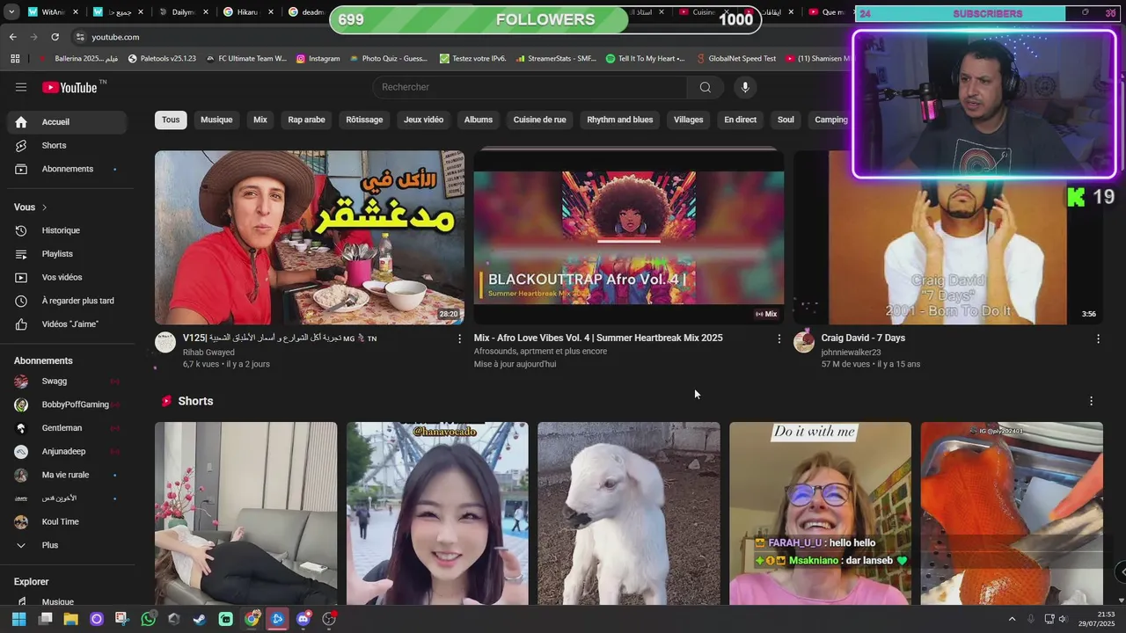Open Vidéos "J'aime" list
The image size is (1126, 633).
(x=67, y=324)
